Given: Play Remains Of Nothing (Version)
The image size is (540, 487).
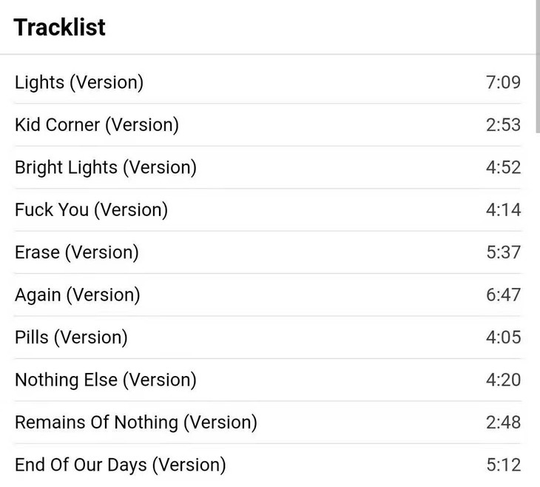Looking at the screenshot, I should click(x=136, y=423).
